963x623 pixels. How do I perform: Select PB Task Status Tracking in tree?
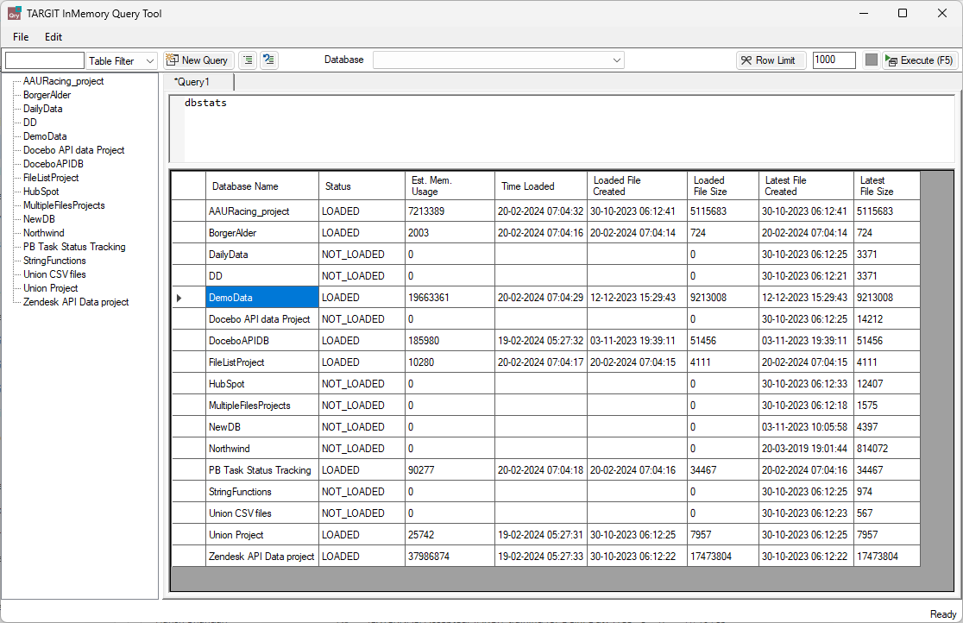[74, 247]
